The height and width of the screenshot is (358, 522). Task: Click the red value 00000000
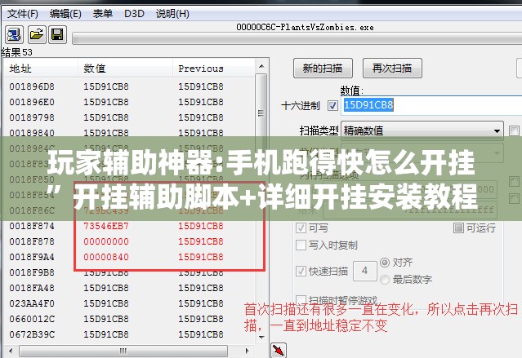coord(106,241)
